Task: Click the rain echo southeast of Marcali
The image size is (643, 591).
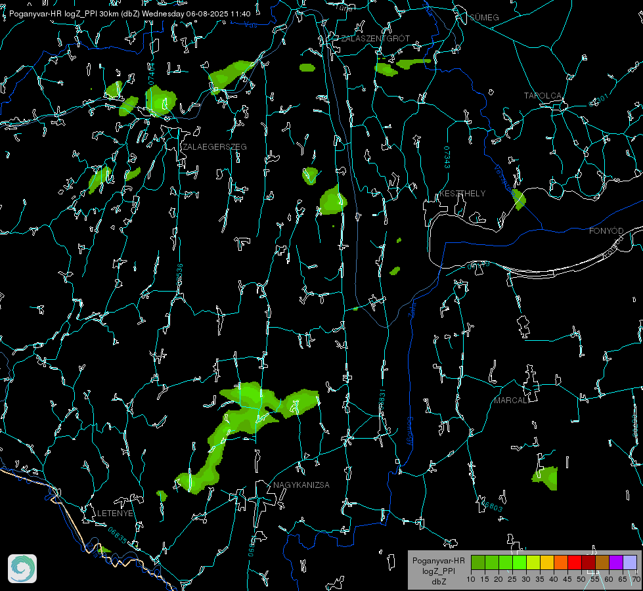Action: (x=545, y=478)
